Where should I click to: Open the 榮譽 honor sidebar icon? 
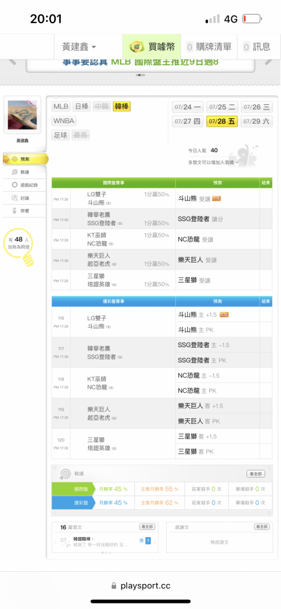[x=15, y=211]
